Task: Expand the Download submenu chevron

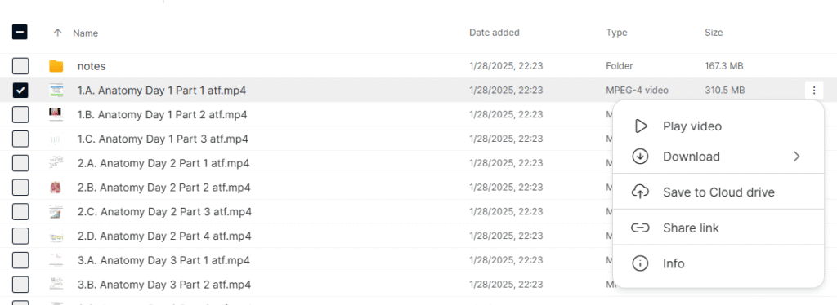Action: tap(796, 157)
